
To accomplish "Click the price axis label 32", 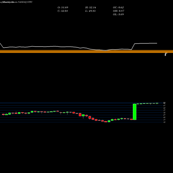I will pyautogui.click(x=164, y=113).
